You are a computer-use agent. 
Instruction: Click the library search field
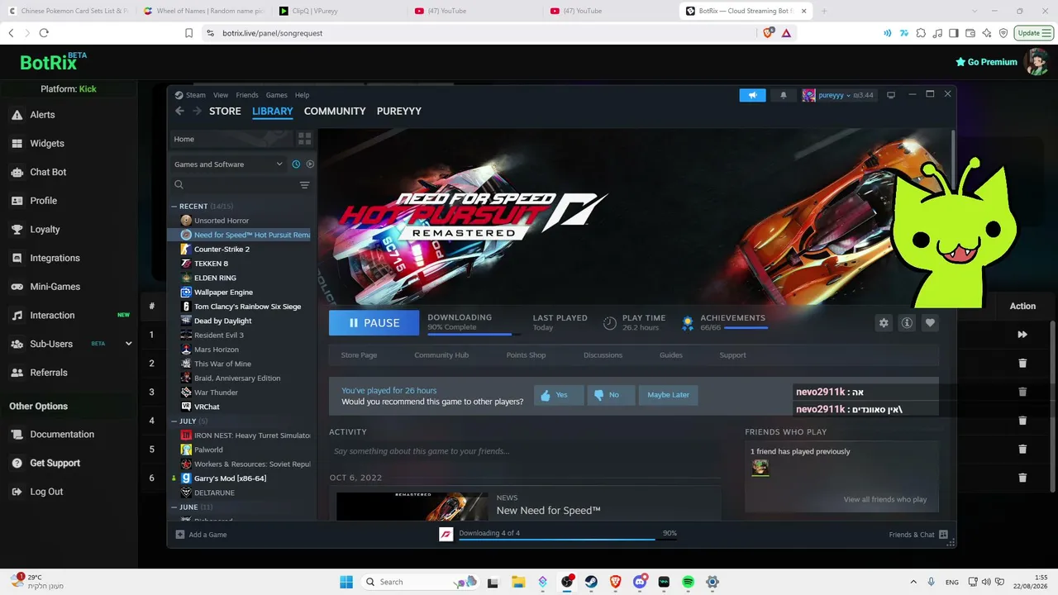coord(235,185)
